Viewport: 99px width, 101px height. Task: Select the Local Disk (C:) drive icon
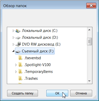(18, 31)
